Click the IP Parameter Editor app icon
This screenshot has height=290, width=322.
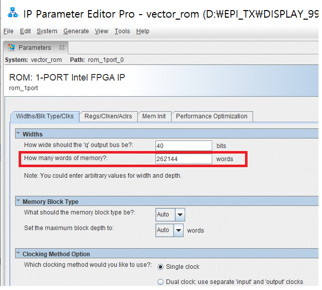[x=13, y=13]
